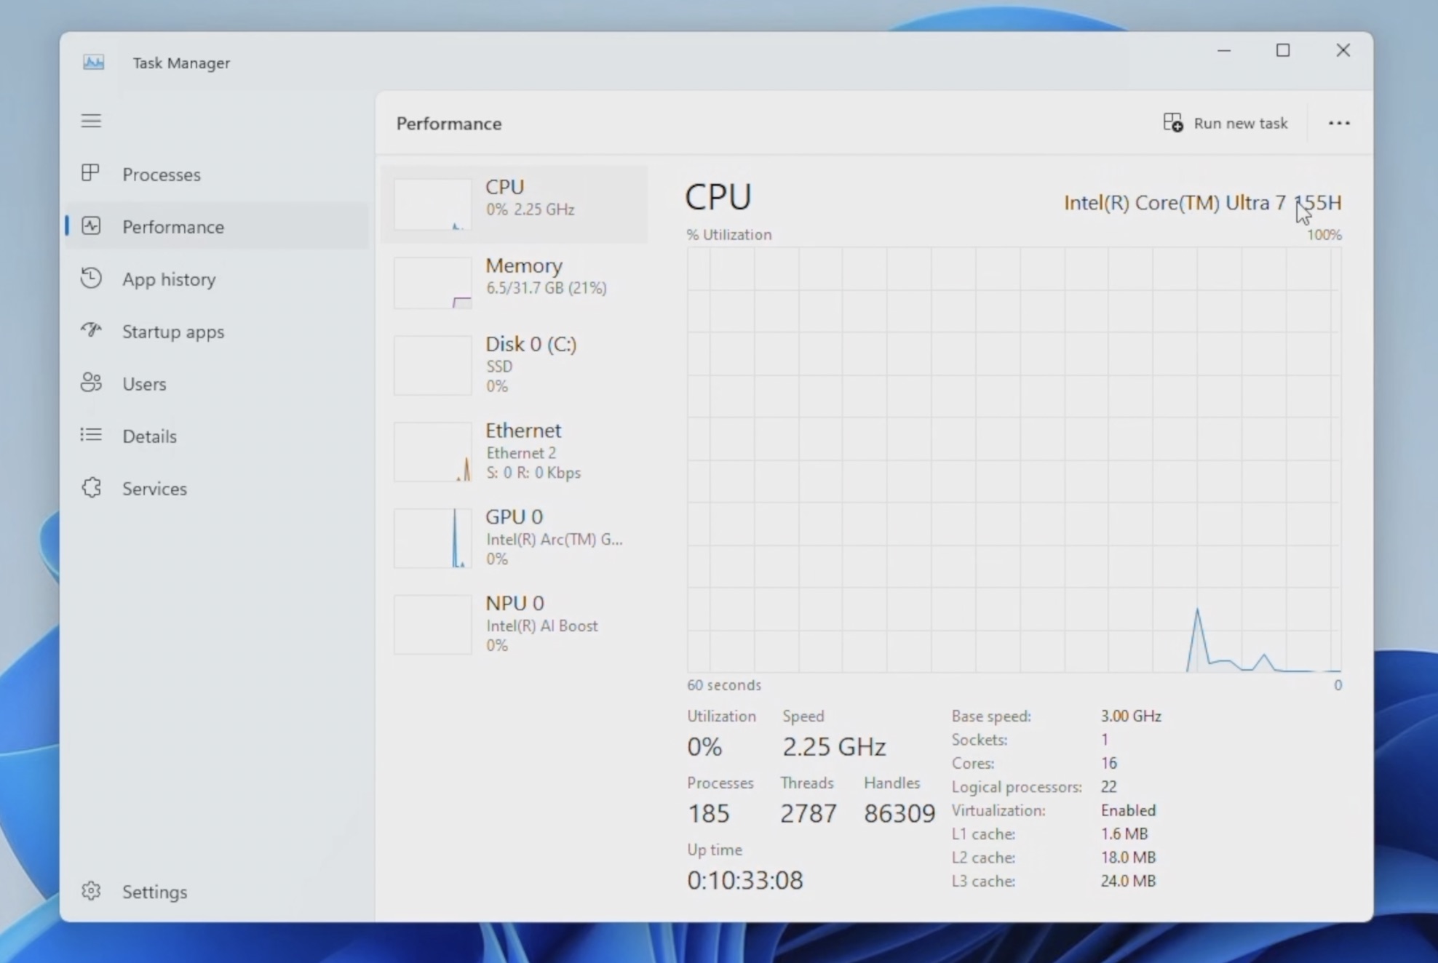Click the Settings gear icon
The image size is (1438, 963).
pyautogui.click(x=91, y=891)
